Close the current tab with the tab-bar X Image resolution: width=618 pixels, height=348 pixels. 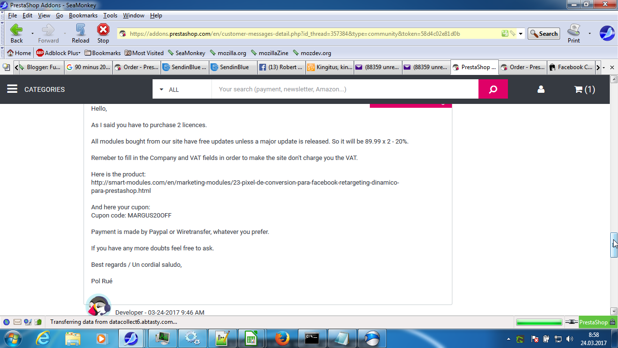(x=612, y=68)
